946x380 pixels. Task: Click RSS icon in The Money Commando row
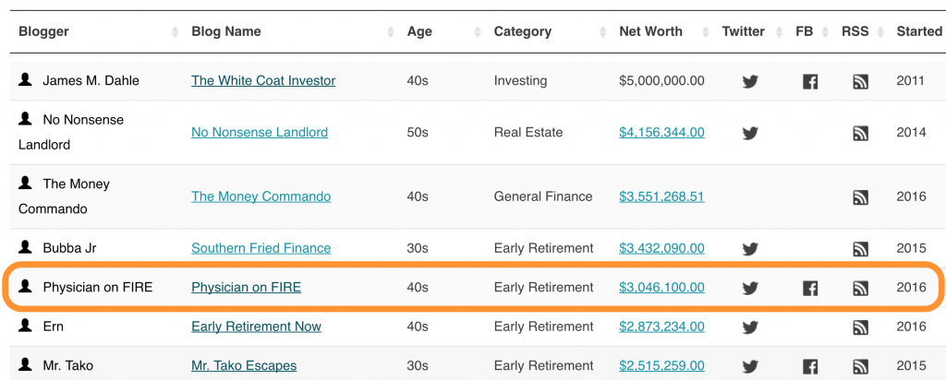pyautogui.click(x=860, y=196)
